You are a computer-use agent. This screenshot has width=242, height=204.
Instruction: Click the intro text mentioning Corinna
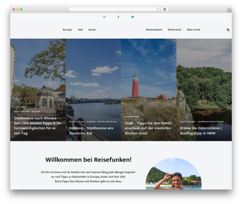click(89, 177)
